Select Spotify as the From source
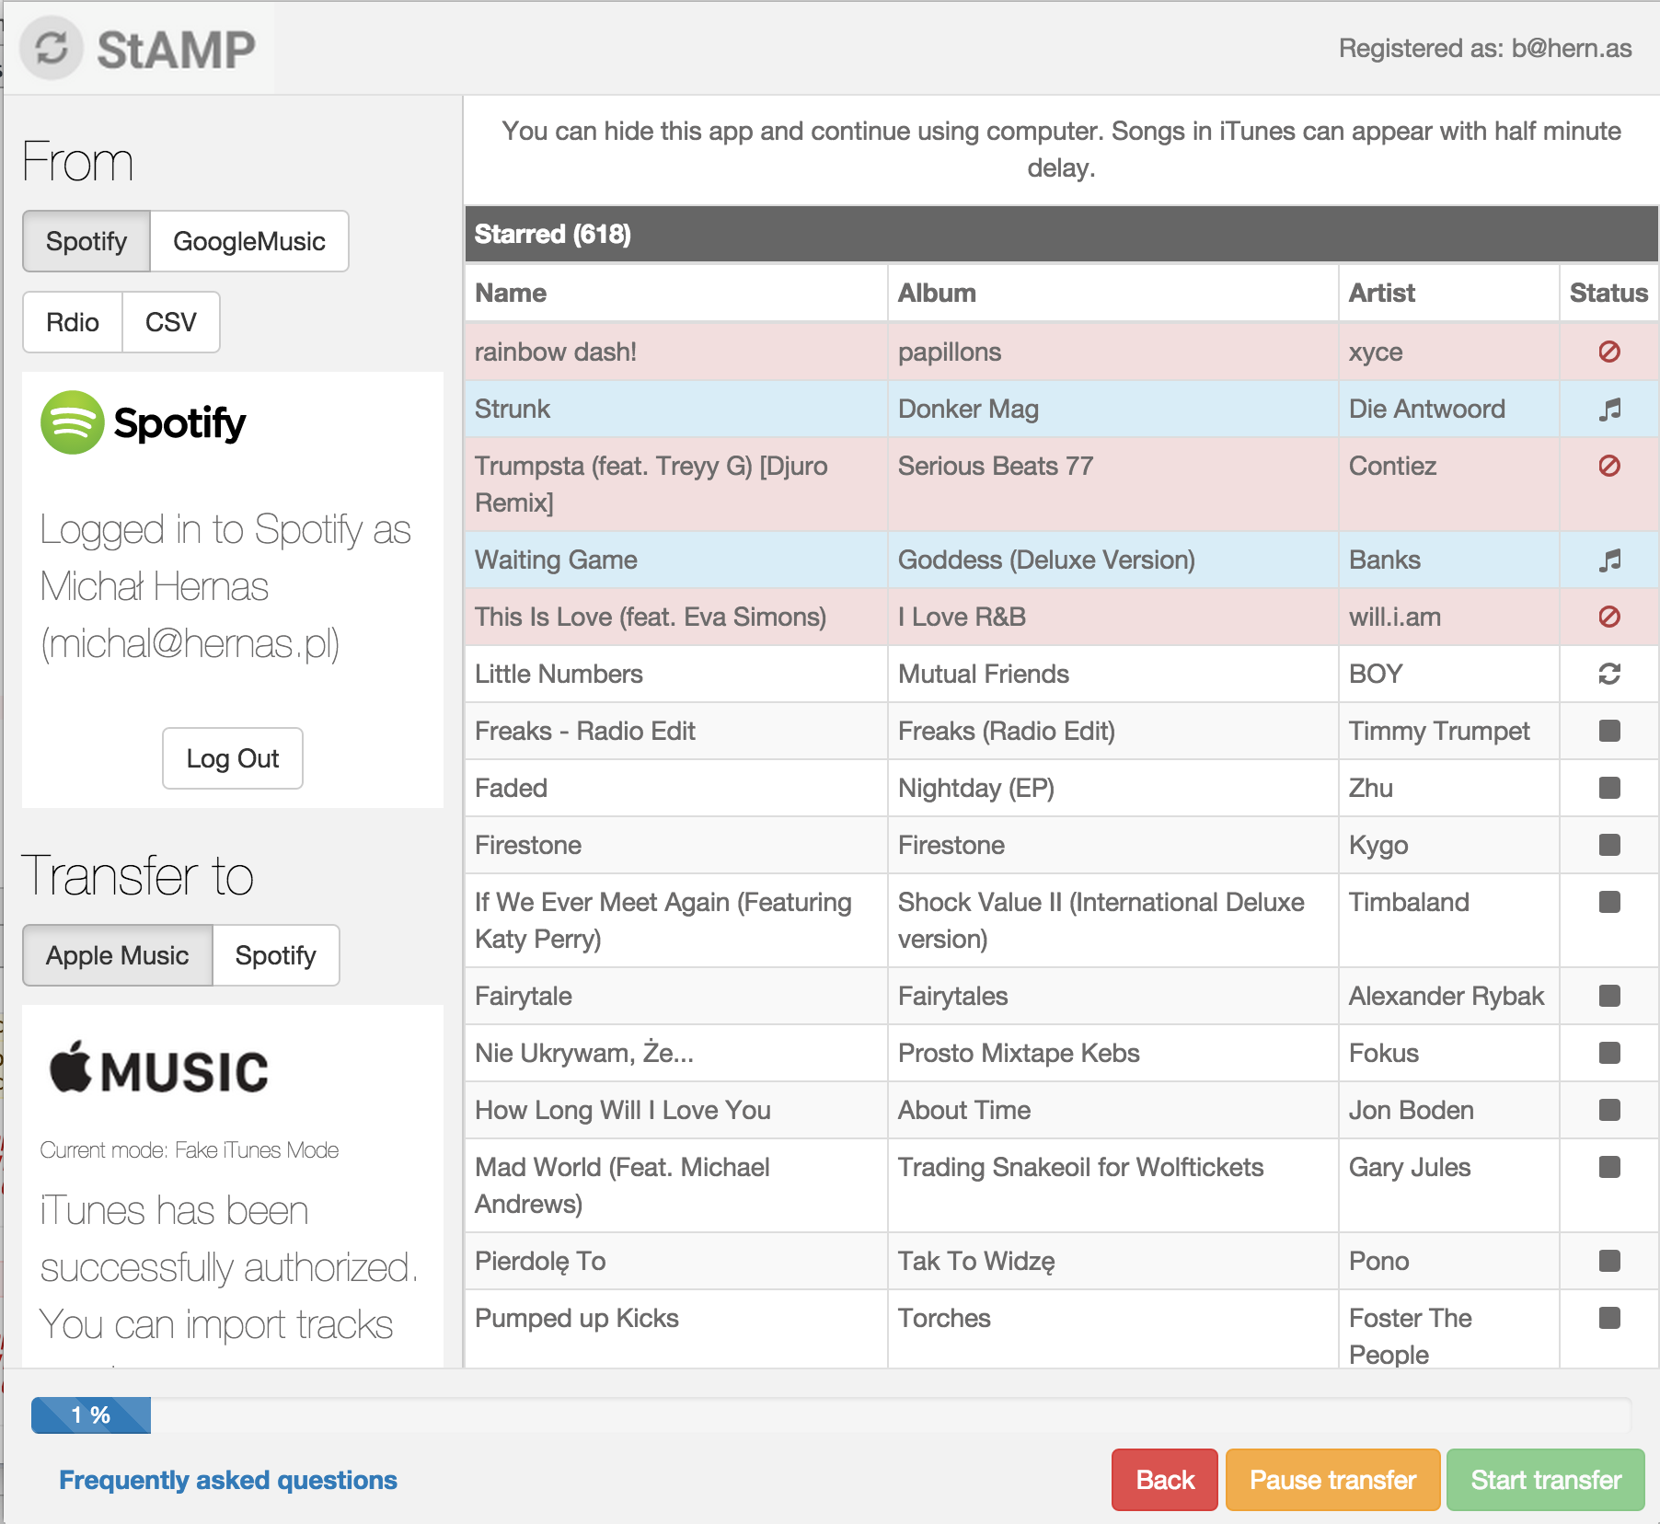This screenshot has width=1660, height=1524. (86, 241)
